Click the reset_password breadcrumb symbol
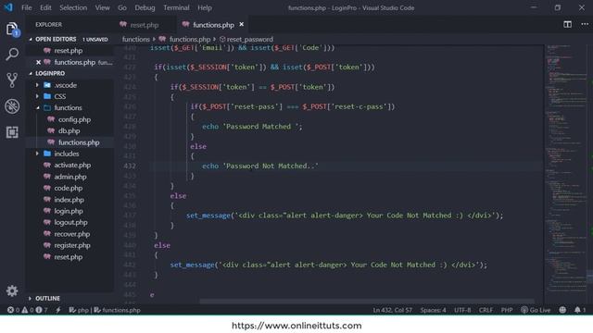593x333 pixels. coord(246,39)
